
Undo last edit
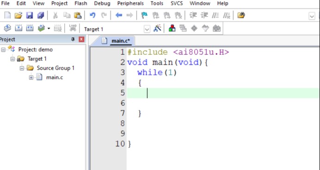pyautogui.click(x=92, y=15)
